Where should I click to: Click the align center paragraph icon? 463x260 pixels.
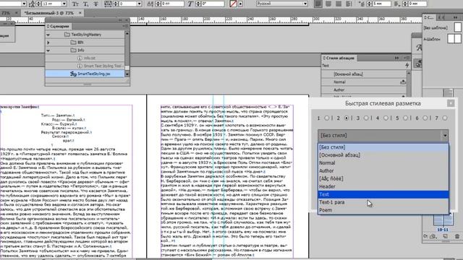[328, 4]
